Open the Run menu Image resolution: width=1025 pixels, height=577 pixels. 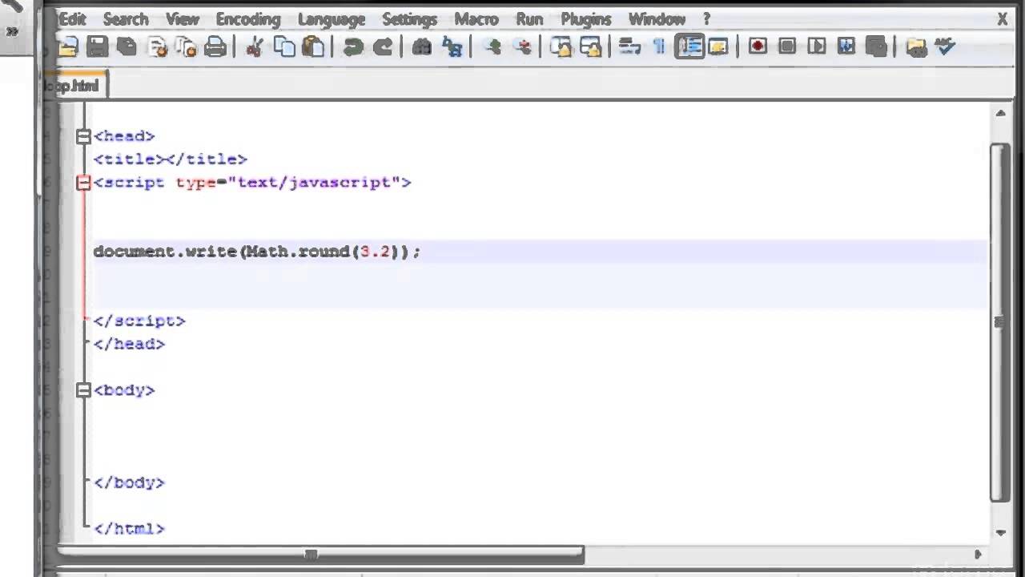click(x=529, y=18)
